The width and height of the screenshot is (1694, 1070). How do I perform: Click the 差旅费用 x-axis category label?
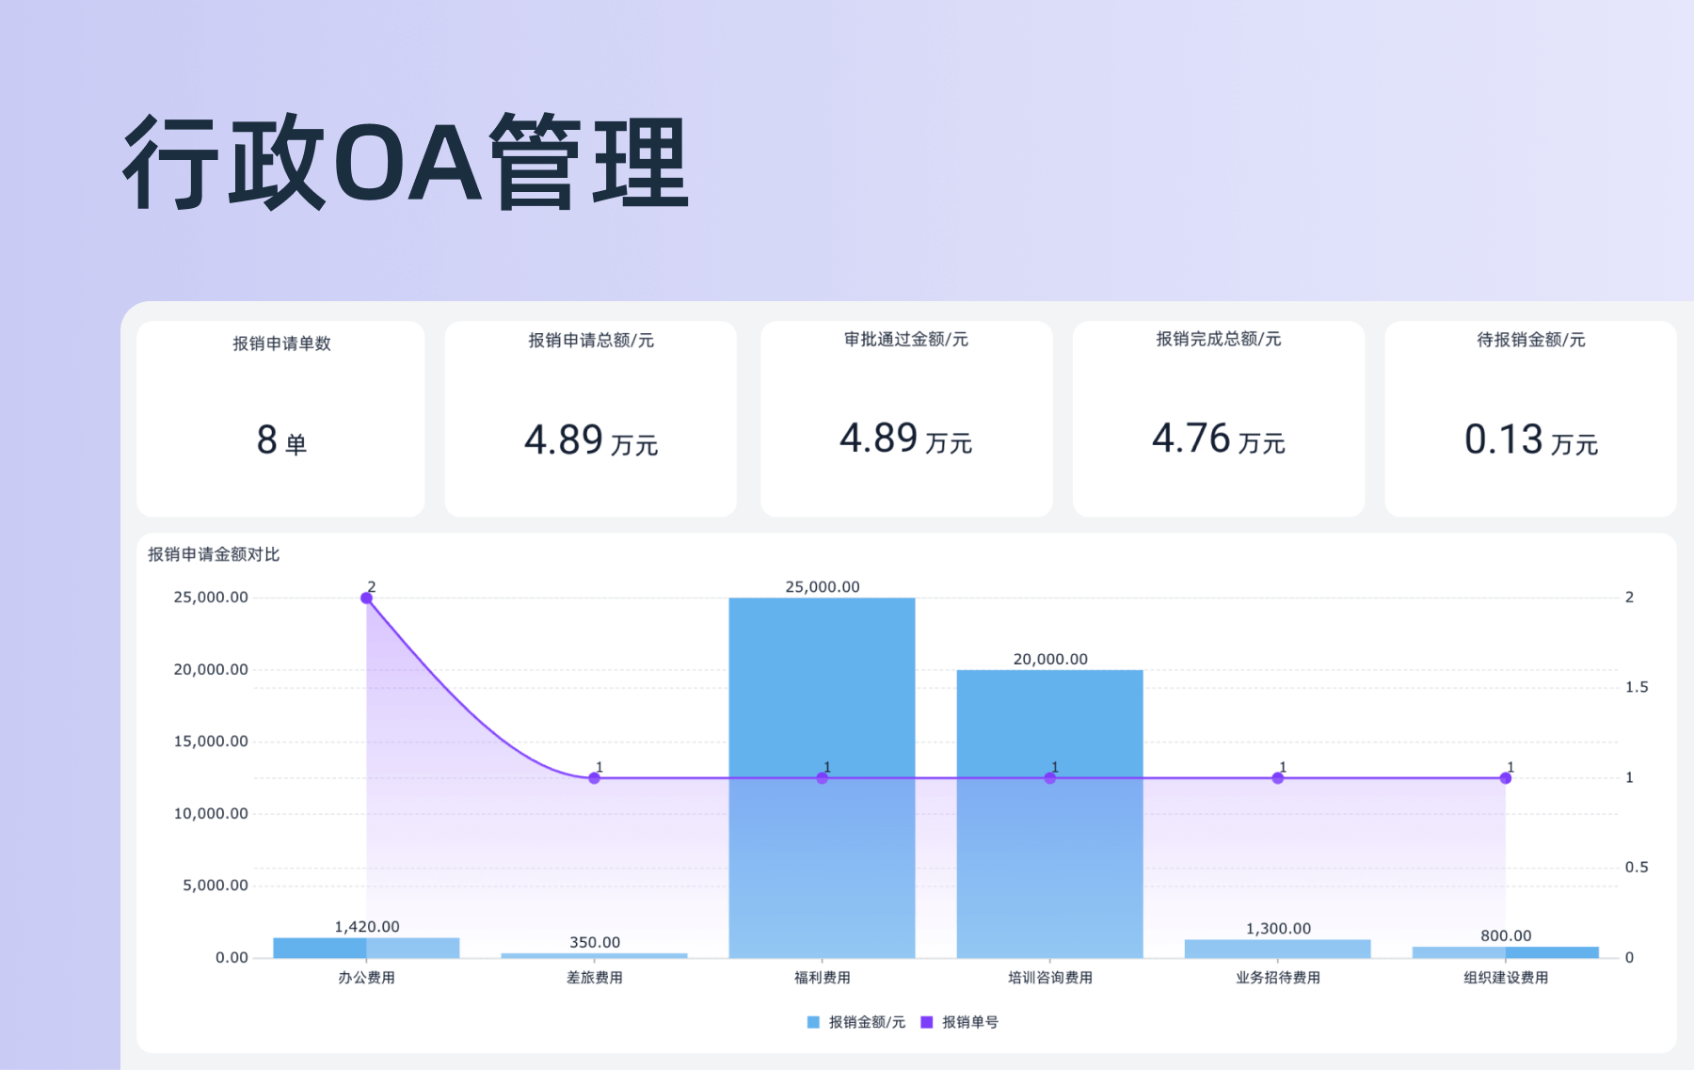click(594, 978)
